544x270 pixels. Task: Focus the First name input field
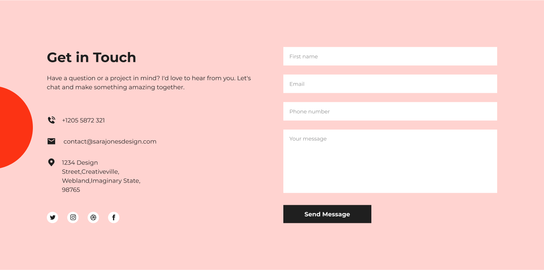(390, 57)
